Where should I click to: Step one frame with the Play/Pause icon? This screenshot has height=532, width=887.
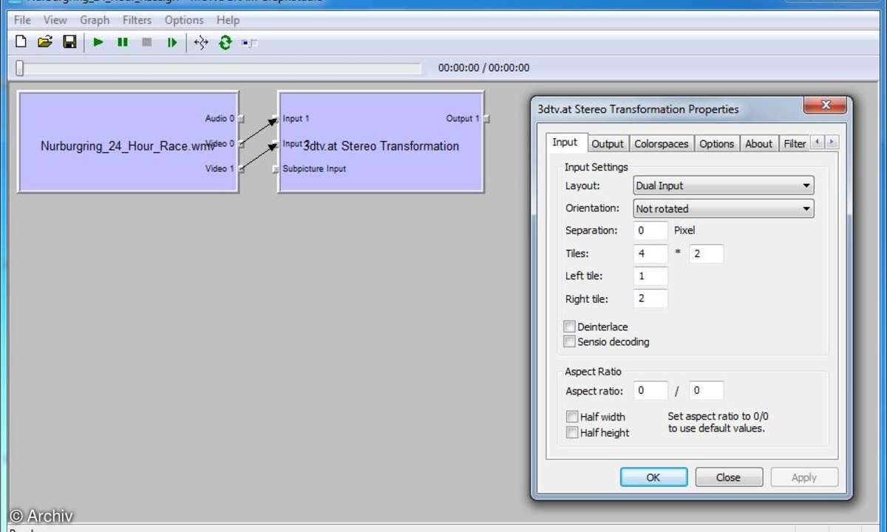pos(171,42)
